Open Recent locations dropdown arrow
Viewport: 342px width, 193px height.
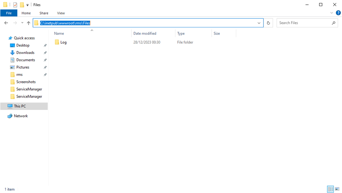pyautogui.click(x=22, y=23)
